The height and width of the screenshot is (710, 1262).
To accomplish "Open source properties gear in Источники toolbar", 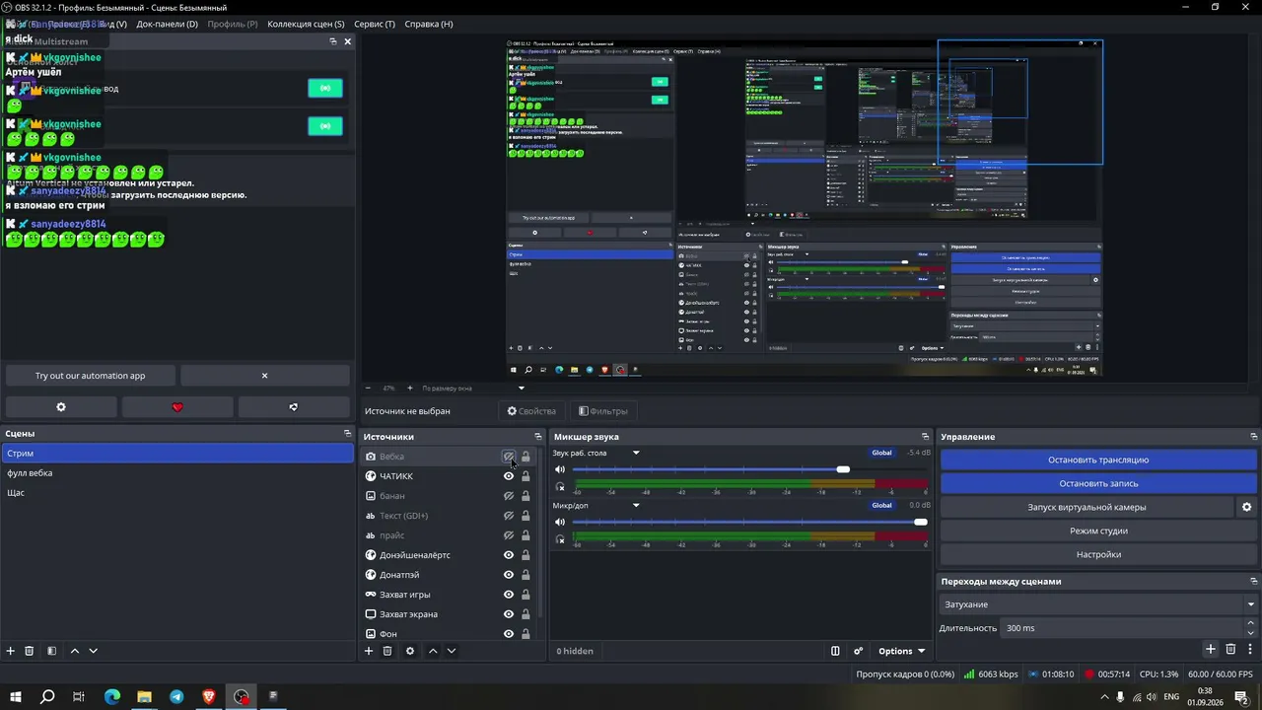I will [x=410, y=651].
